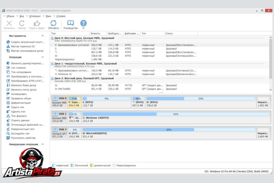274x183 pixels.
Task: Select H: WinToHDD(NTFS) 65% partition block
Action: click(x=169, y=133)
